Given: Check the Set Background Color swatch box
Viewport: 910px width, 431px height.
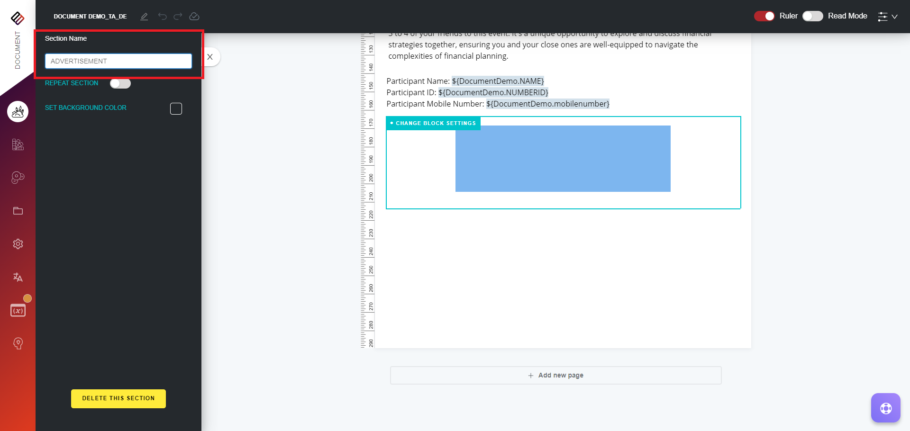Looking at the screenshot, I should pyautogui.click(x=176, y=108).
